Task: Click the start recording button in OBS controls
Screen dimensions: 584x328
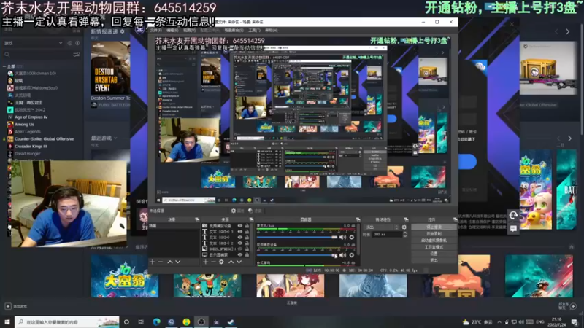Action: [434, 233]
